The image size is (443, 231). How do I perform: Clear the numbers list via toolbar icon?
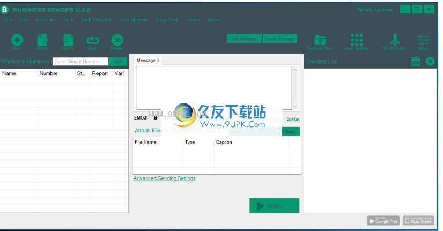[x=92, y=40]
